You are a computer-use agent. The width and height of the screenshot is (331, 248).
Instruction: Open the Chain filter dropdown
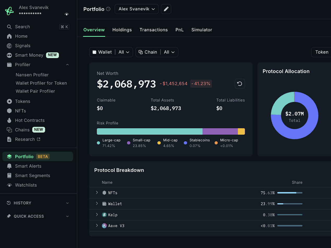[x=157, y=52]
